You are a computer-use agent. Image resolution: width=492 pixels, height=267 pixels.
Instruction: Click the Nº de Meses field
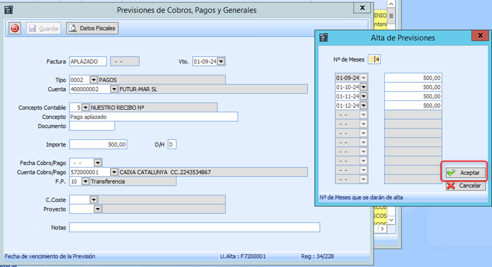375,59
